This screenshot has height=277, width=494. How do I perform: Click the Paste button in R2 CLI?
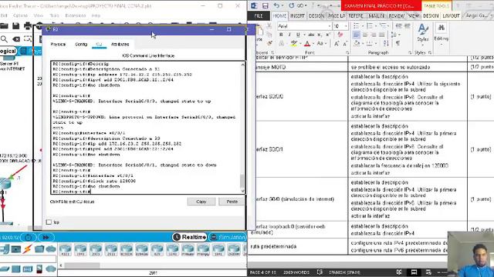click(232, 202)
